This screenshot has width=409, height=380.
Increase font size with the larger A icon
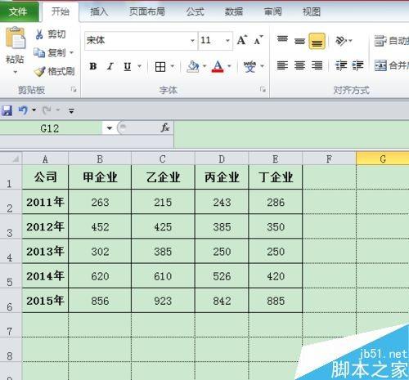click(x=242, y=40)
